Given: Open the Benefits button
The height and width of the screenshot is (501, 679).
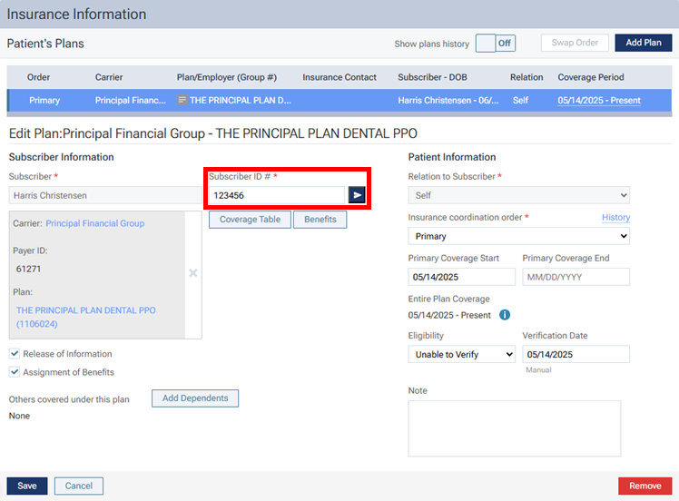Looking at the screenshot, I should click(320, 220).
